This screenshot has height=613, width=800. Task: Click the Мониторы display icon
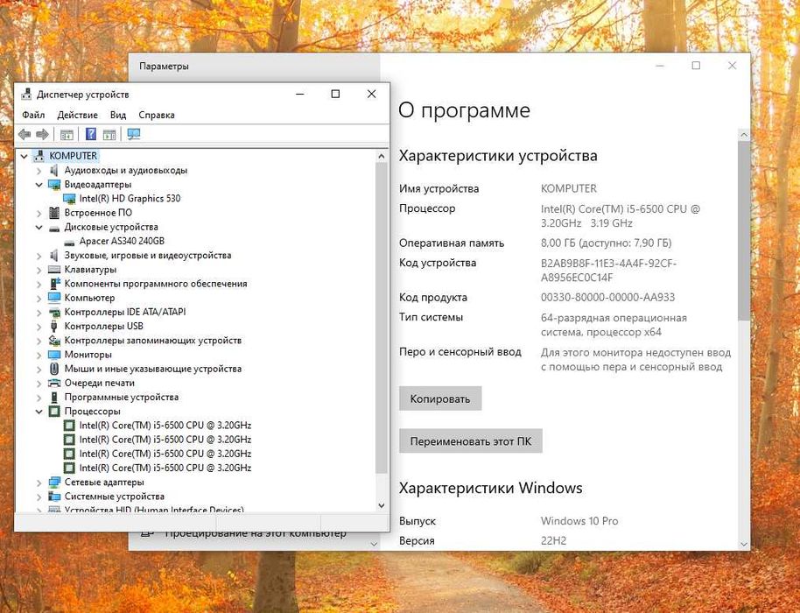coord(54,354)
